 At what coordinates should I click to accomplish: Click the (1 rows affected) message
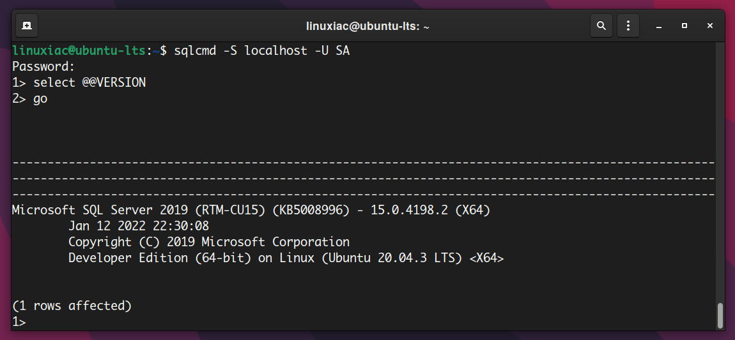pyautogui.click(x=72, y=306)
